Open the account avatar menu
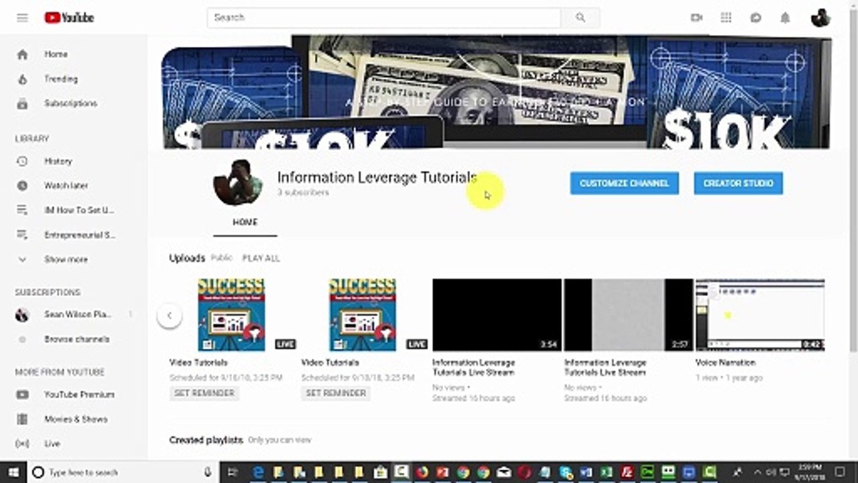 click(820, 17)
